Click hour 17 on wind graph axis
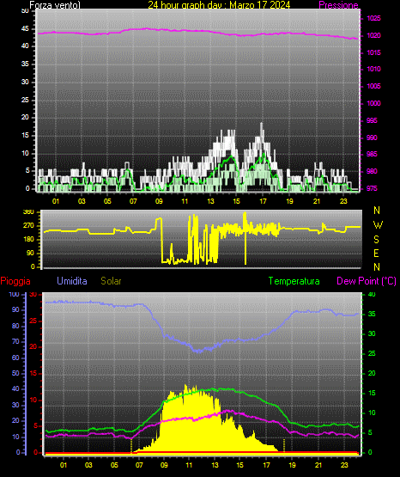 click(x=263, y=201)
